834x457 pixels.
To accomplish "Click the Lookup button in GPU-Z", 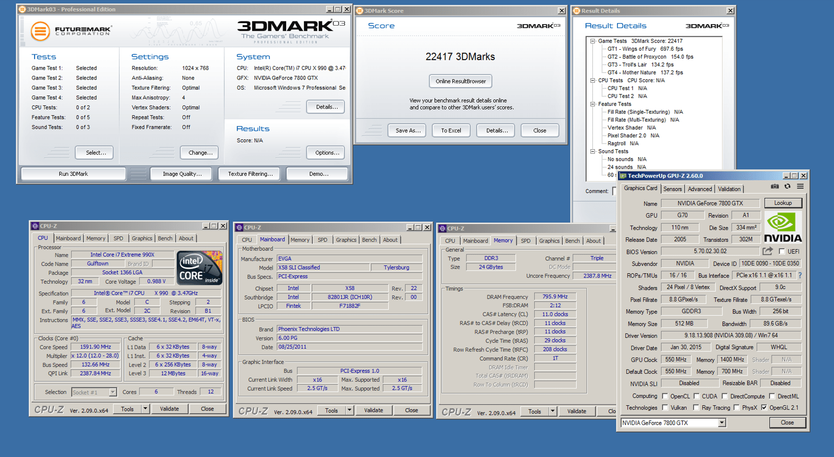I will (783, 203).
